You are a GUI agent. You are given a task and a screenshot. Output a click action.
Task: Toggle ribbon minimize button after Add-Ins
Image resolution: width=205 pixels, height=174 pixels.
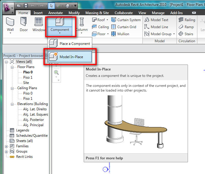(194, 13)
